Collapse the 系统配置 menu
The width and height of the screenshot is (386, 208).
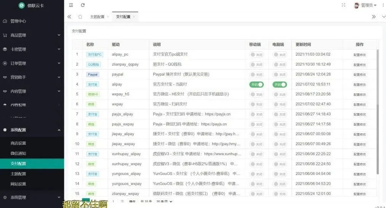pyautogui.click(x=59, y=130)
